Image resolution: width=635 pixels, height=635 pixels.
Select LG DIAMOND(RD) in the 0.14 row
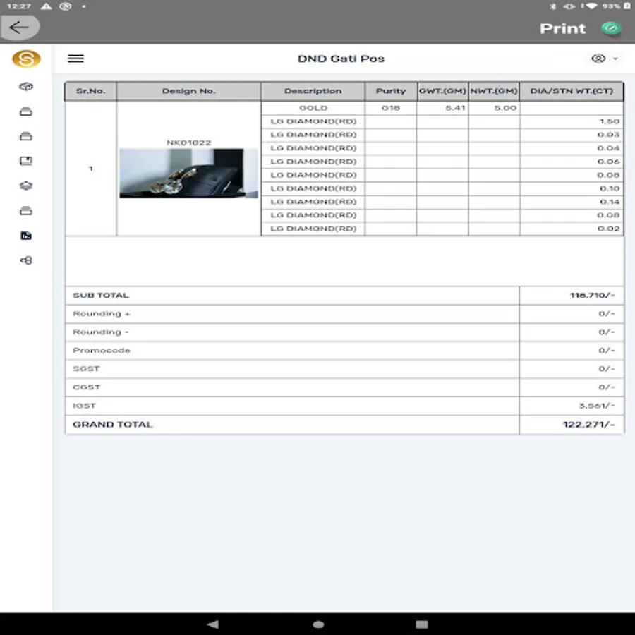pos(313,202)
